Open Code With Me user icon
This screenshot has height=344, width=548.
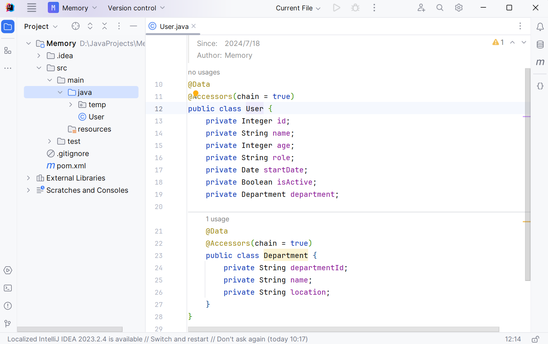(x=421, y=8)
